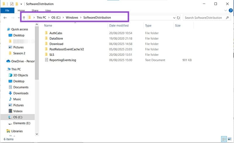Switch to details view layout
This screenshot has height=143, width=234.
pos(224,139)
